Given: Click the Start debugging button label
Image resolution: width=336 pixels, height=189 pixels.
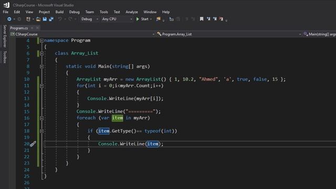Looking at the screenshot, I should tap(145, 19).
